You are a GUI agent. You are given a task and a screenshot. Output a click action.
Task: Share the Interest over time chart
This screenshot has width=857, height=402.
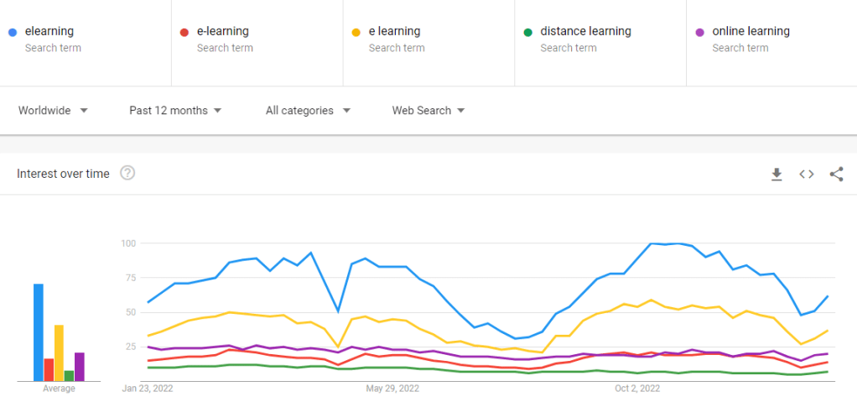(x=836, y=174)
